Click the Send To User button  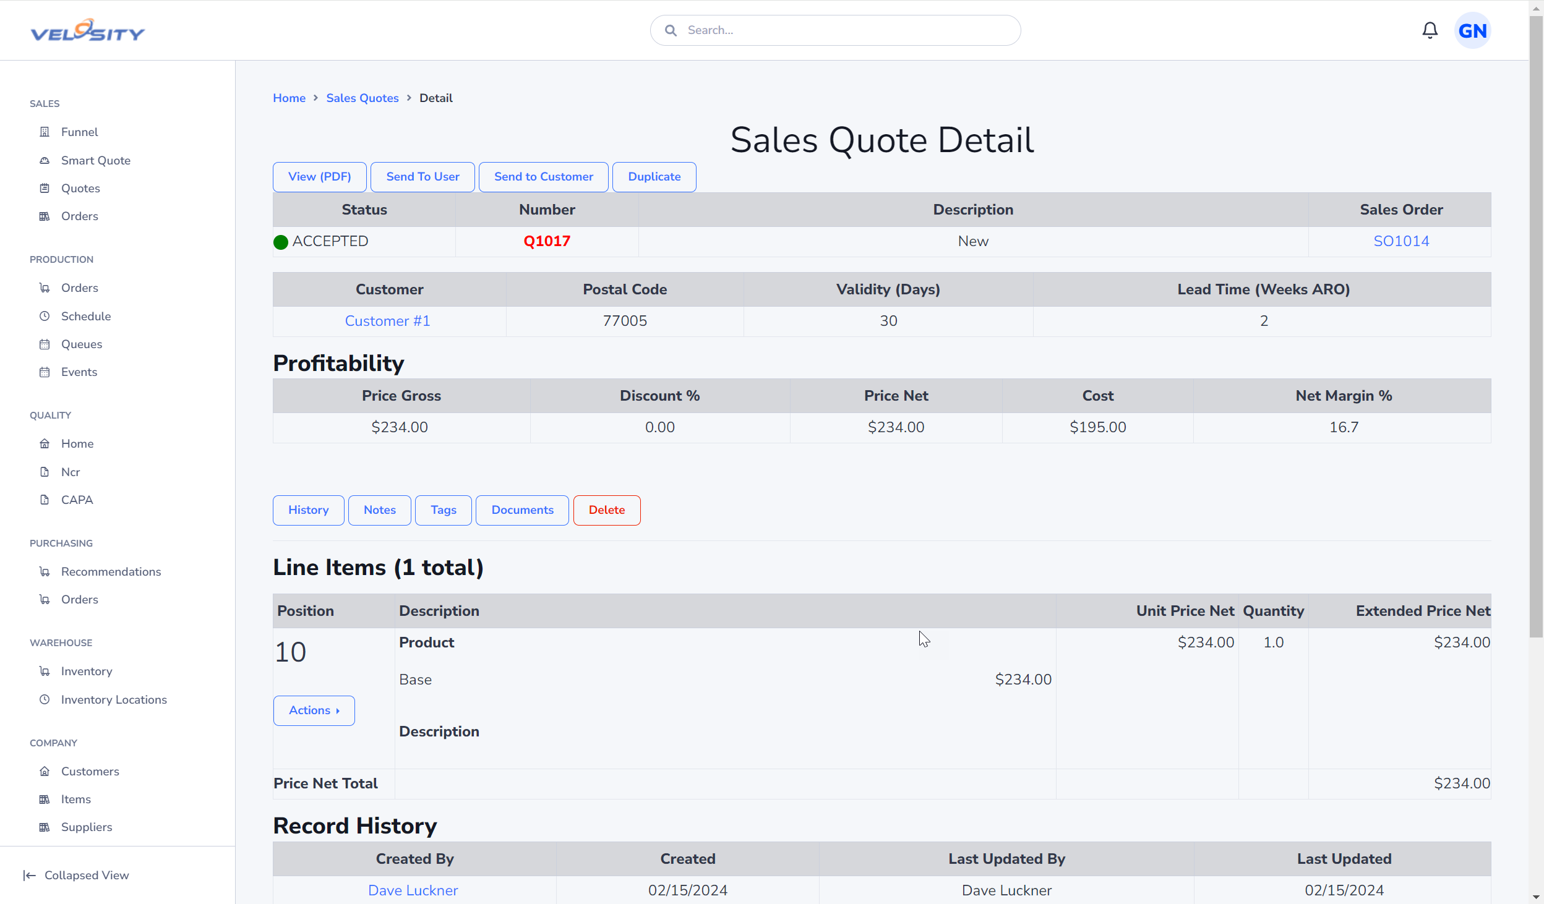tap(422, 177)
